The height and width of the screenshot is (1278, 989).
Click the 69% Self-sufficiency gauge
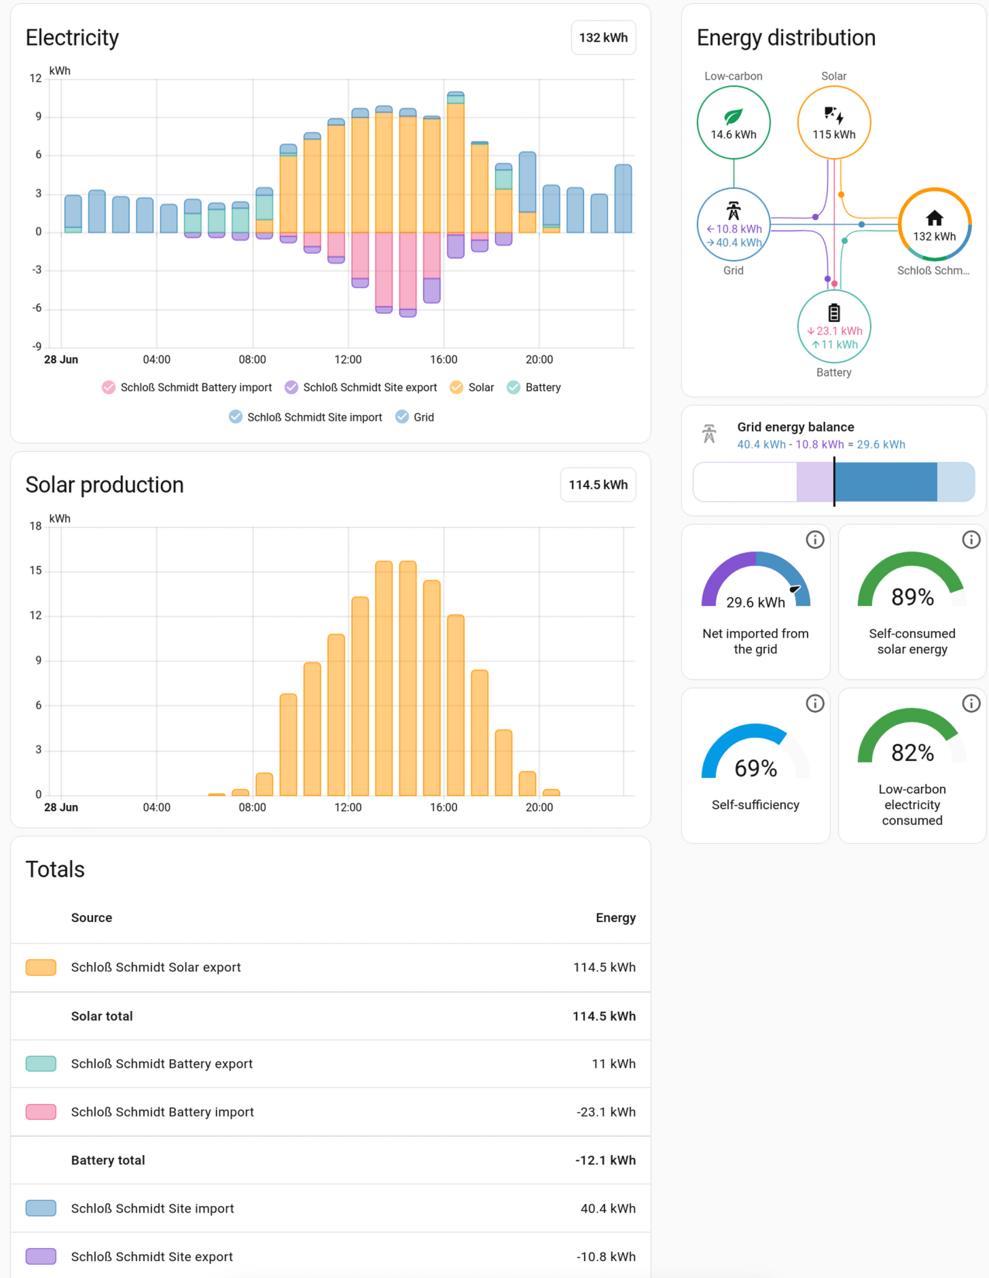755,751
